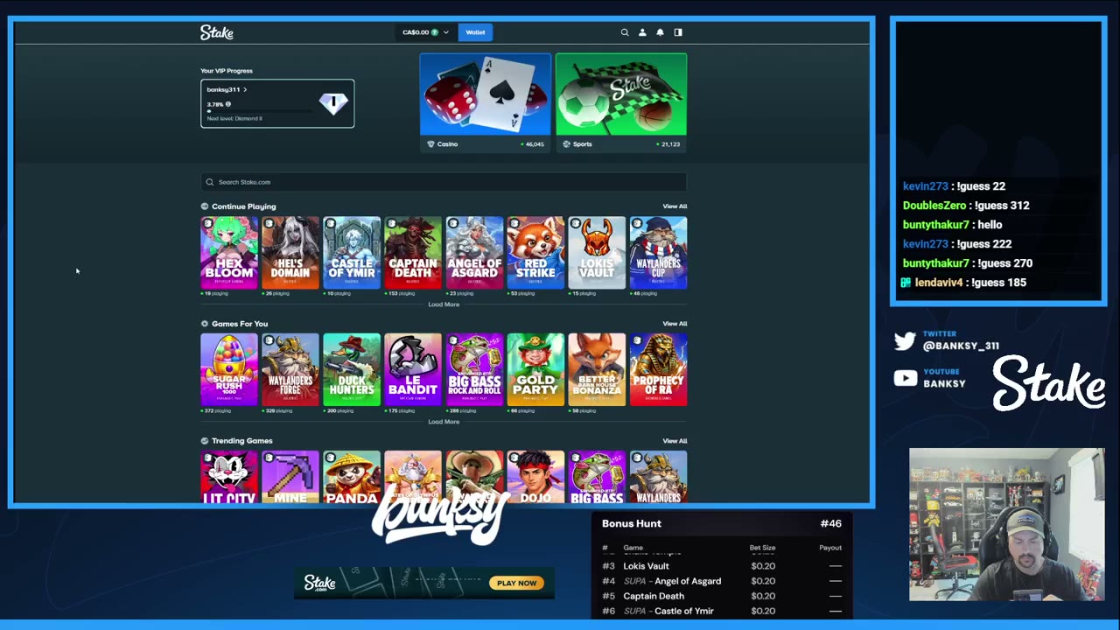Open the Red Strike game thumbnail
The width and height of the screenshot is (1120, 630).
click(535, 253)
